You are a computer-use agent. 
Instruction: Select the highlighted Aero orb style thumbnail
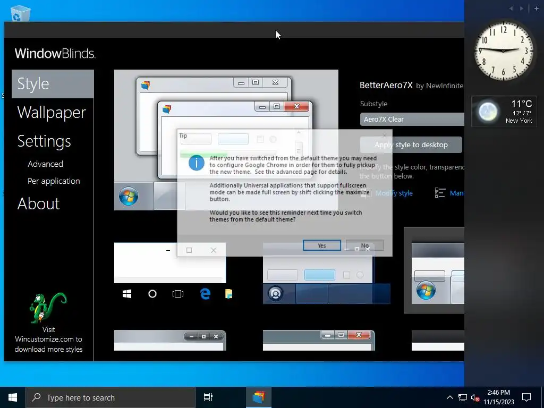(434, 270)
